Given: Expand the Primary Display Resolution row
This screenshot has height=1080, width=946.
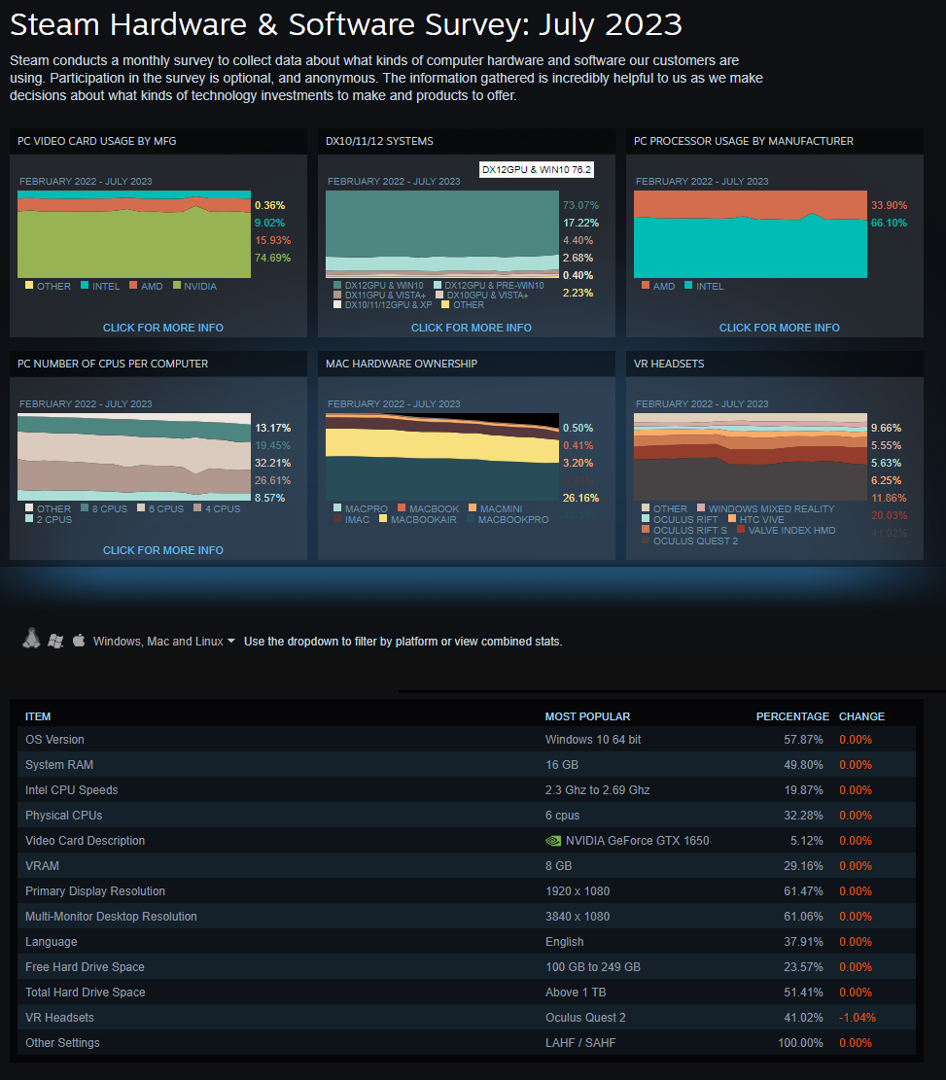Looking at the screenshot, I should (467, 891).
